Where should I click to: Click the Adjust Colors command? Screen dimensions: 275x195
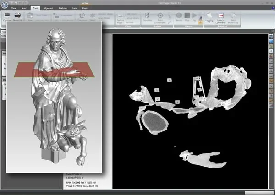tap(132, 18)
